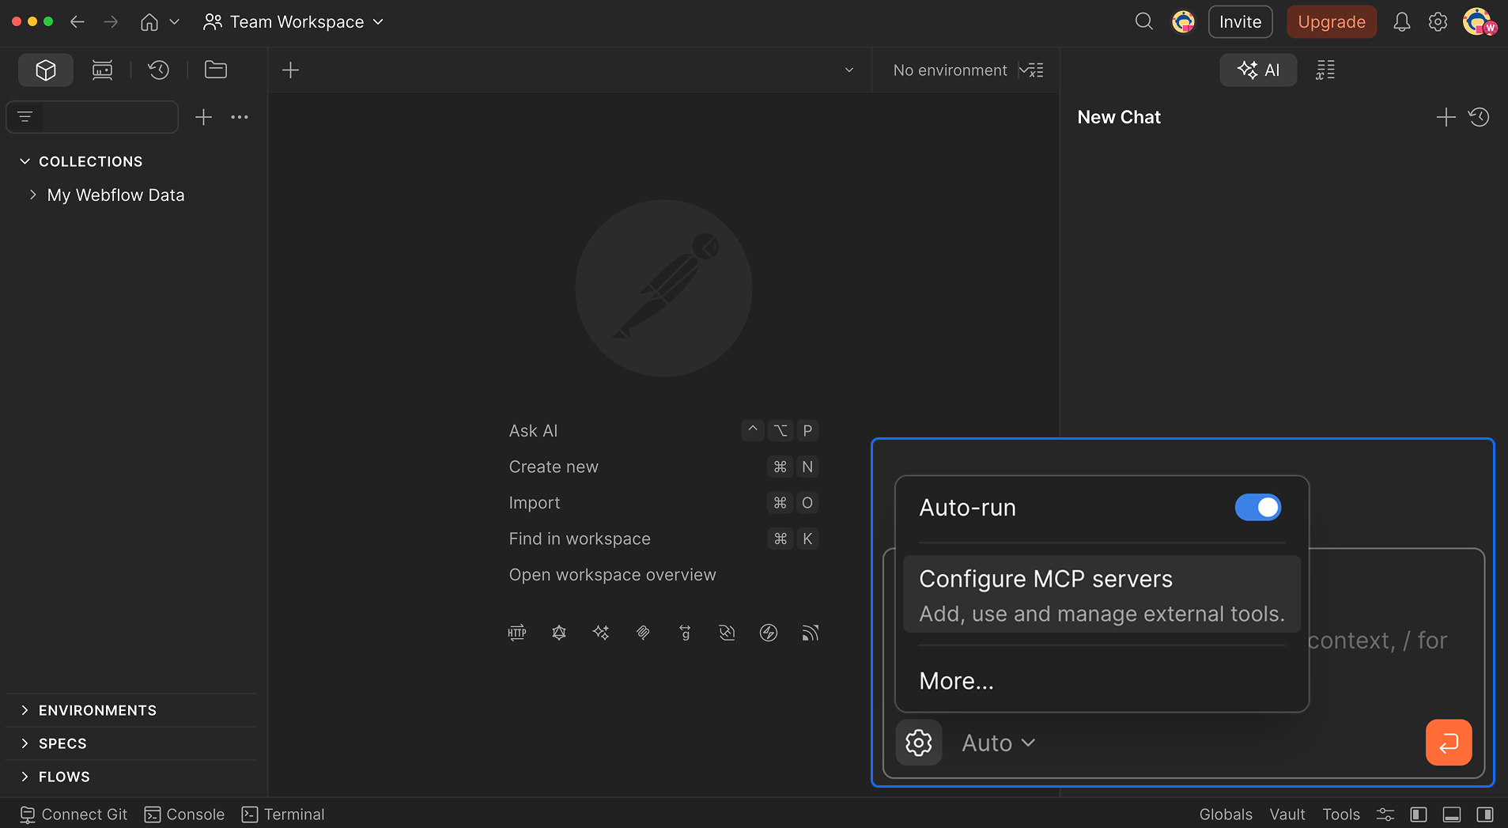The height and width of the screenshot is (828, 1508).
Task: Create new WebSocket request icon
Action: pyautogui.click(x=727, y=633)
